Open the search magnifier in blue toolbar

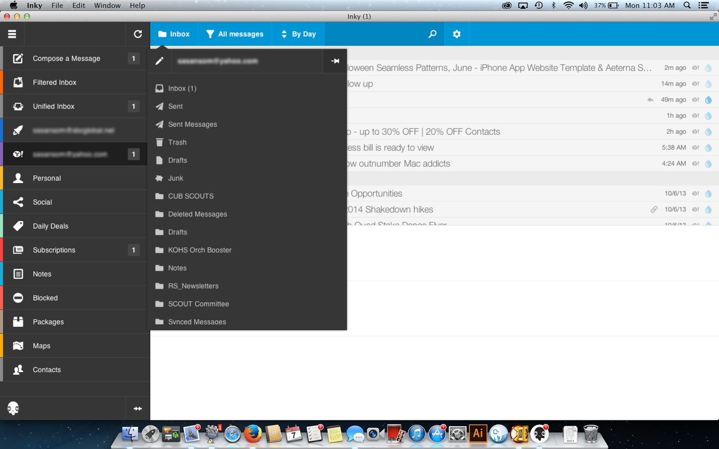click(432, 34)
